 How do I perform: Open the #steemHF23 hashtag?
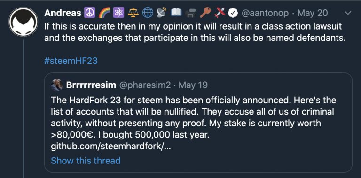[x=71, y=61]
